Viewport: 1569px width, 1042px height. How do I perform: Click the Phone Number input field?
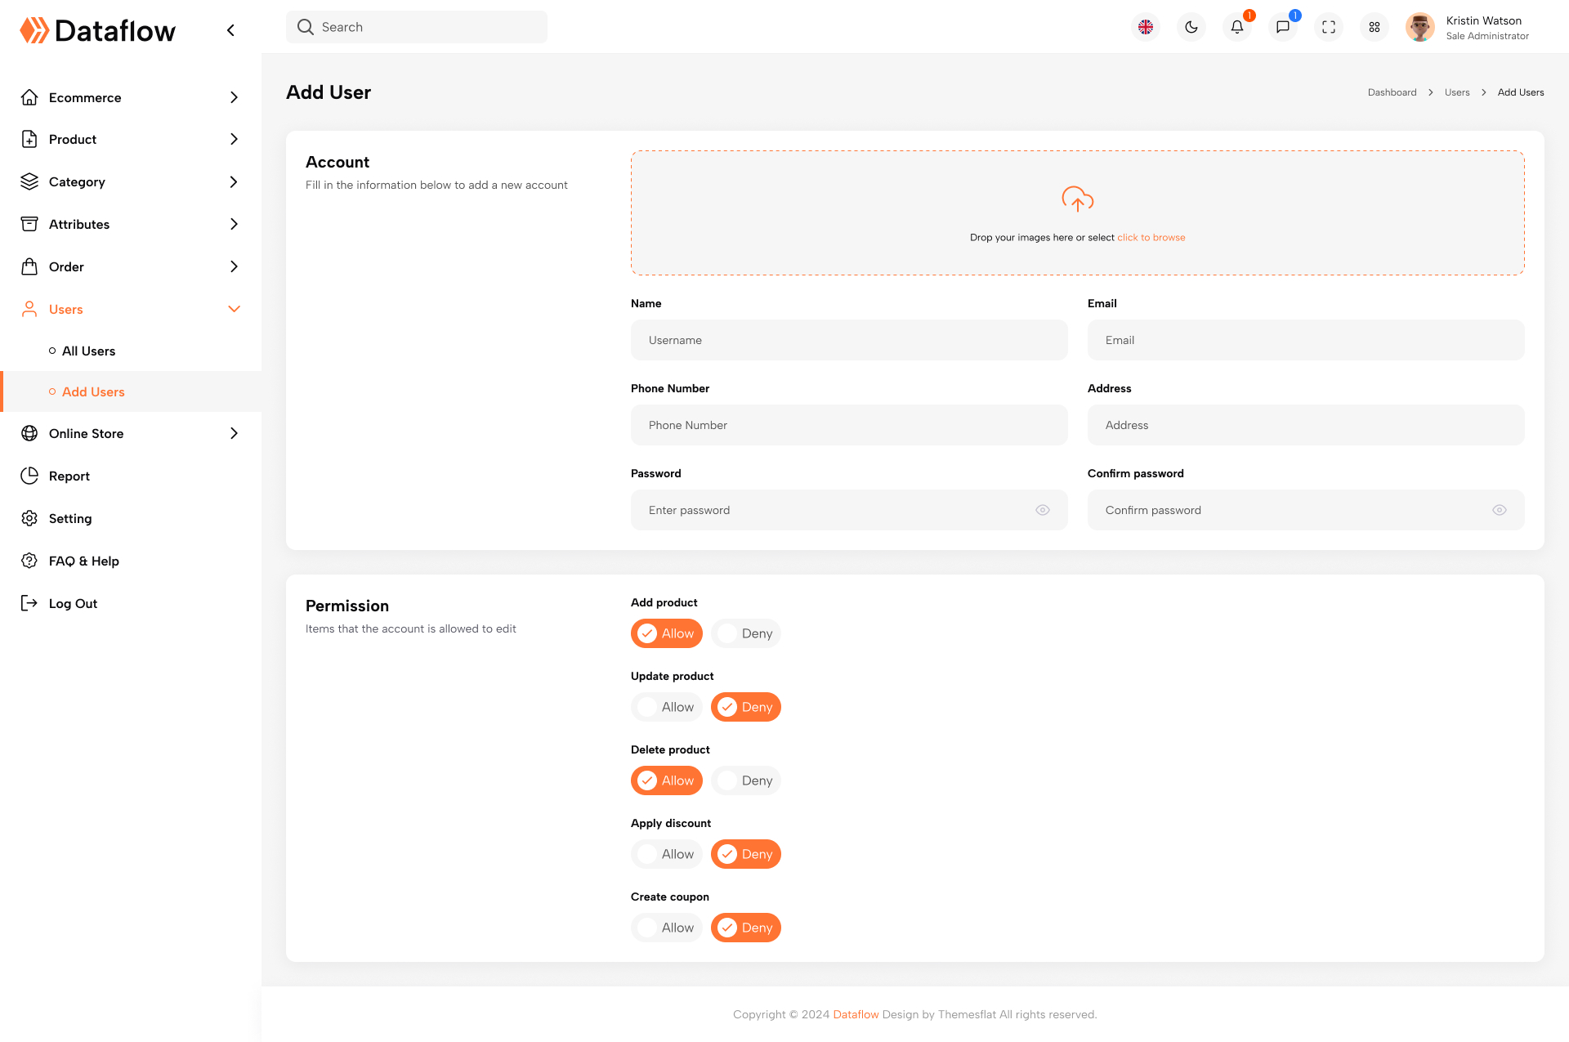849,425
